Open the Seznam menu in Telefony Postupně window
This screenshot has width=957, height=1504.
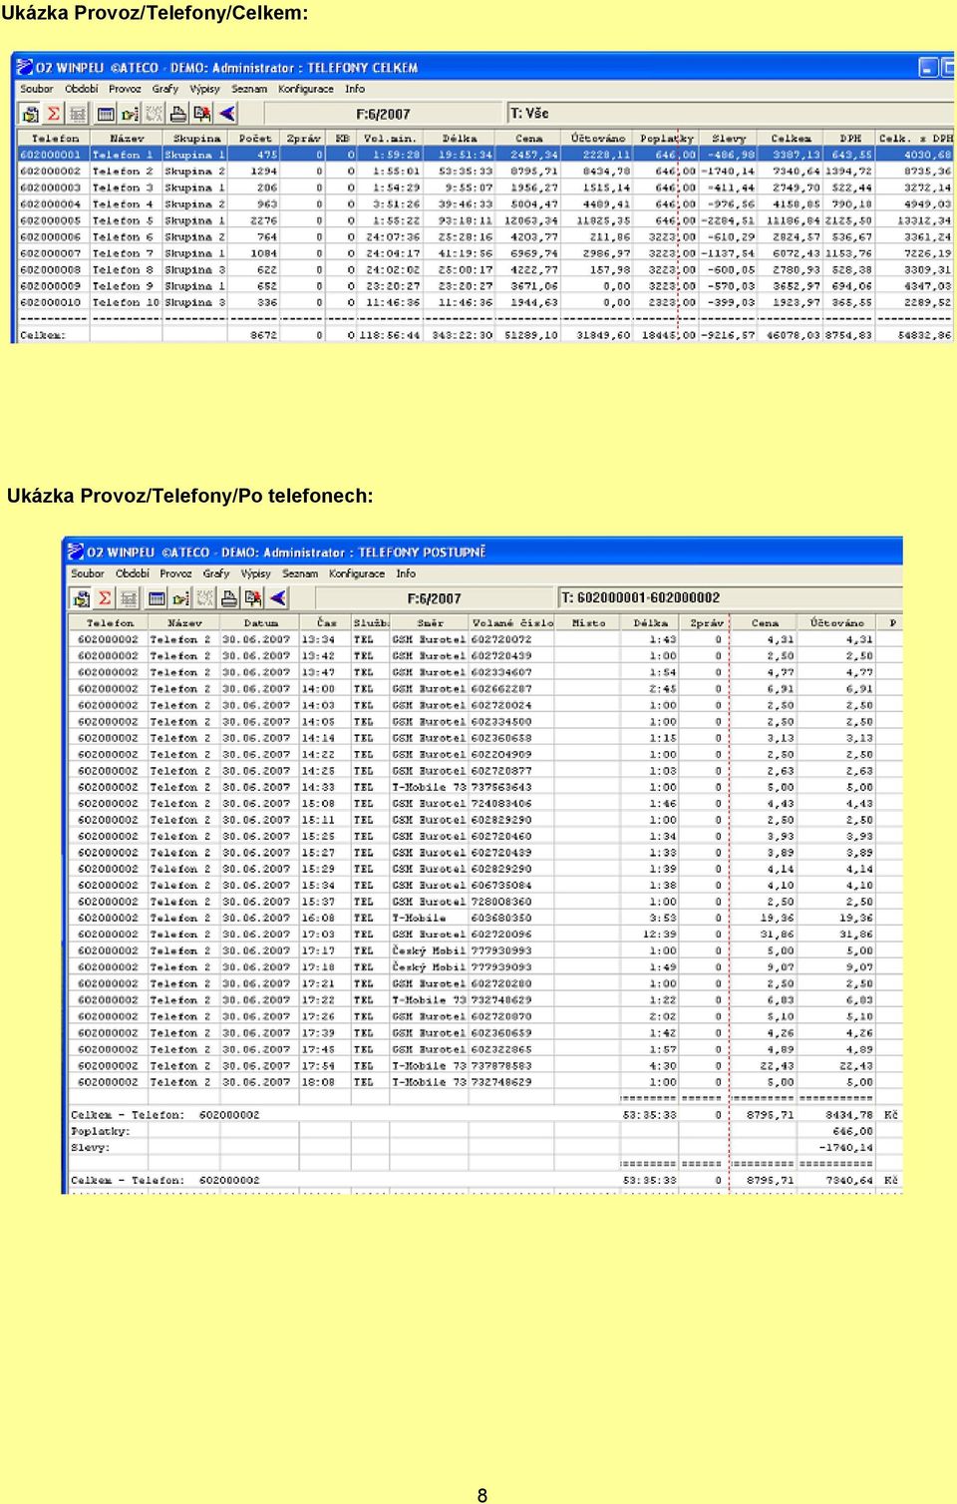(300, 573)
